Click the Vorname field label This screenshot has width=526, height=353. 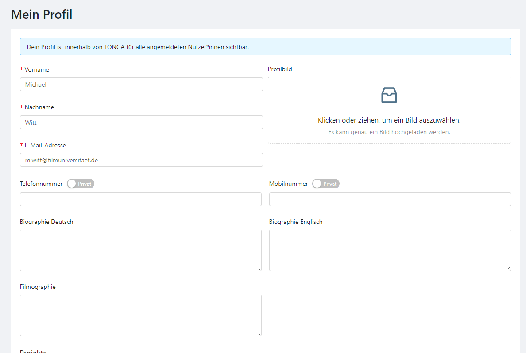37,69
